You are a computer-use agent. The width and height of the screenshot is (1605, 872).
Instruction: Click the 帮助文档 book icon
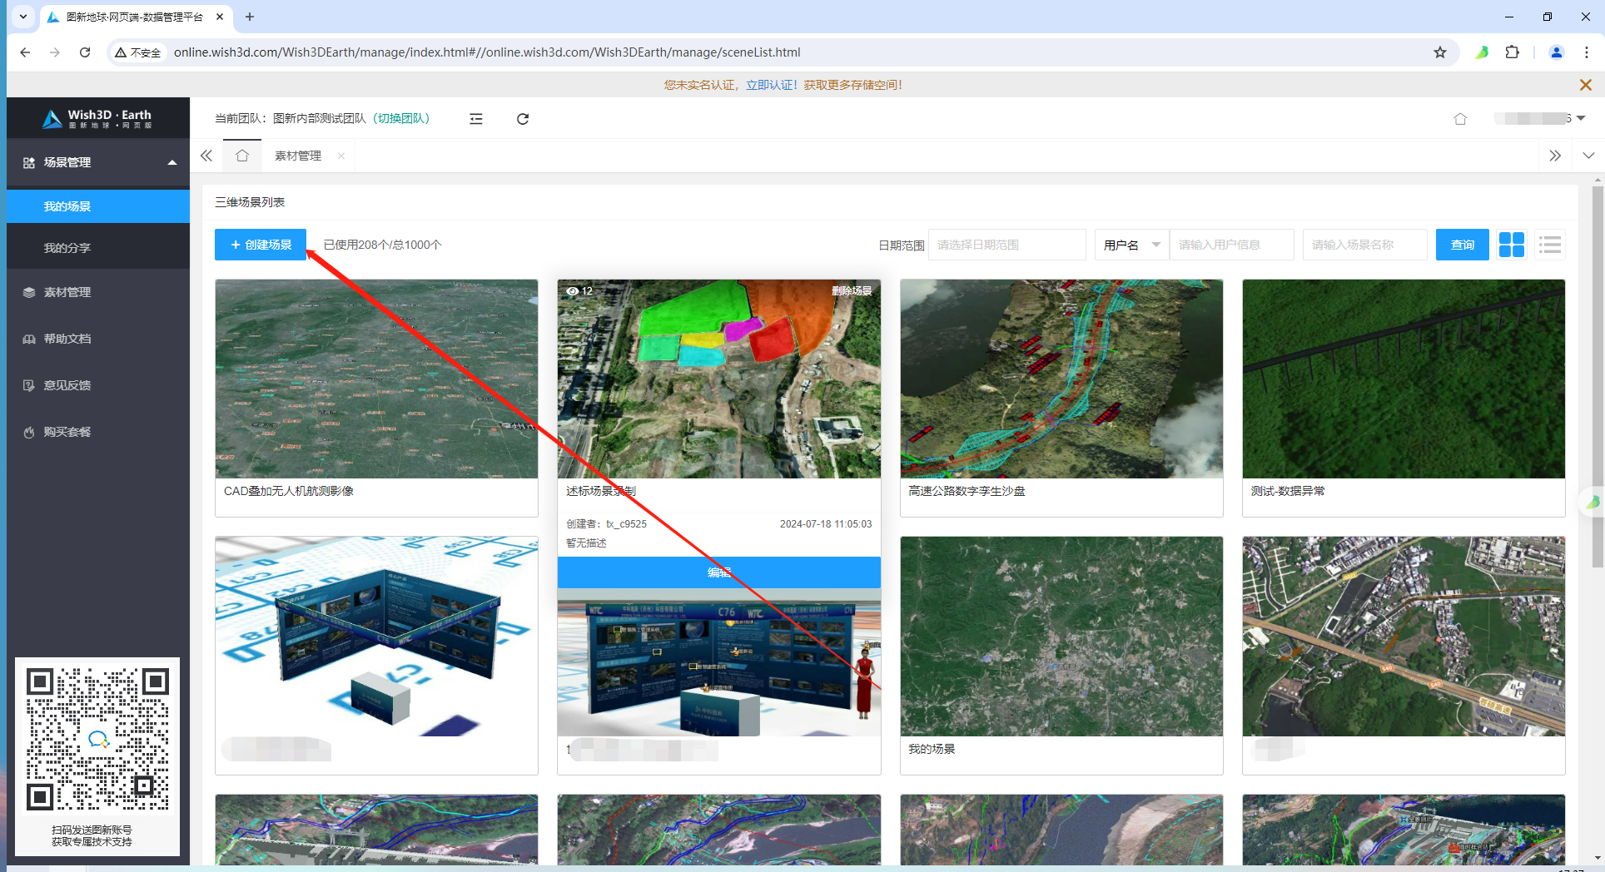pyautogui.click(x=29, y=339)
